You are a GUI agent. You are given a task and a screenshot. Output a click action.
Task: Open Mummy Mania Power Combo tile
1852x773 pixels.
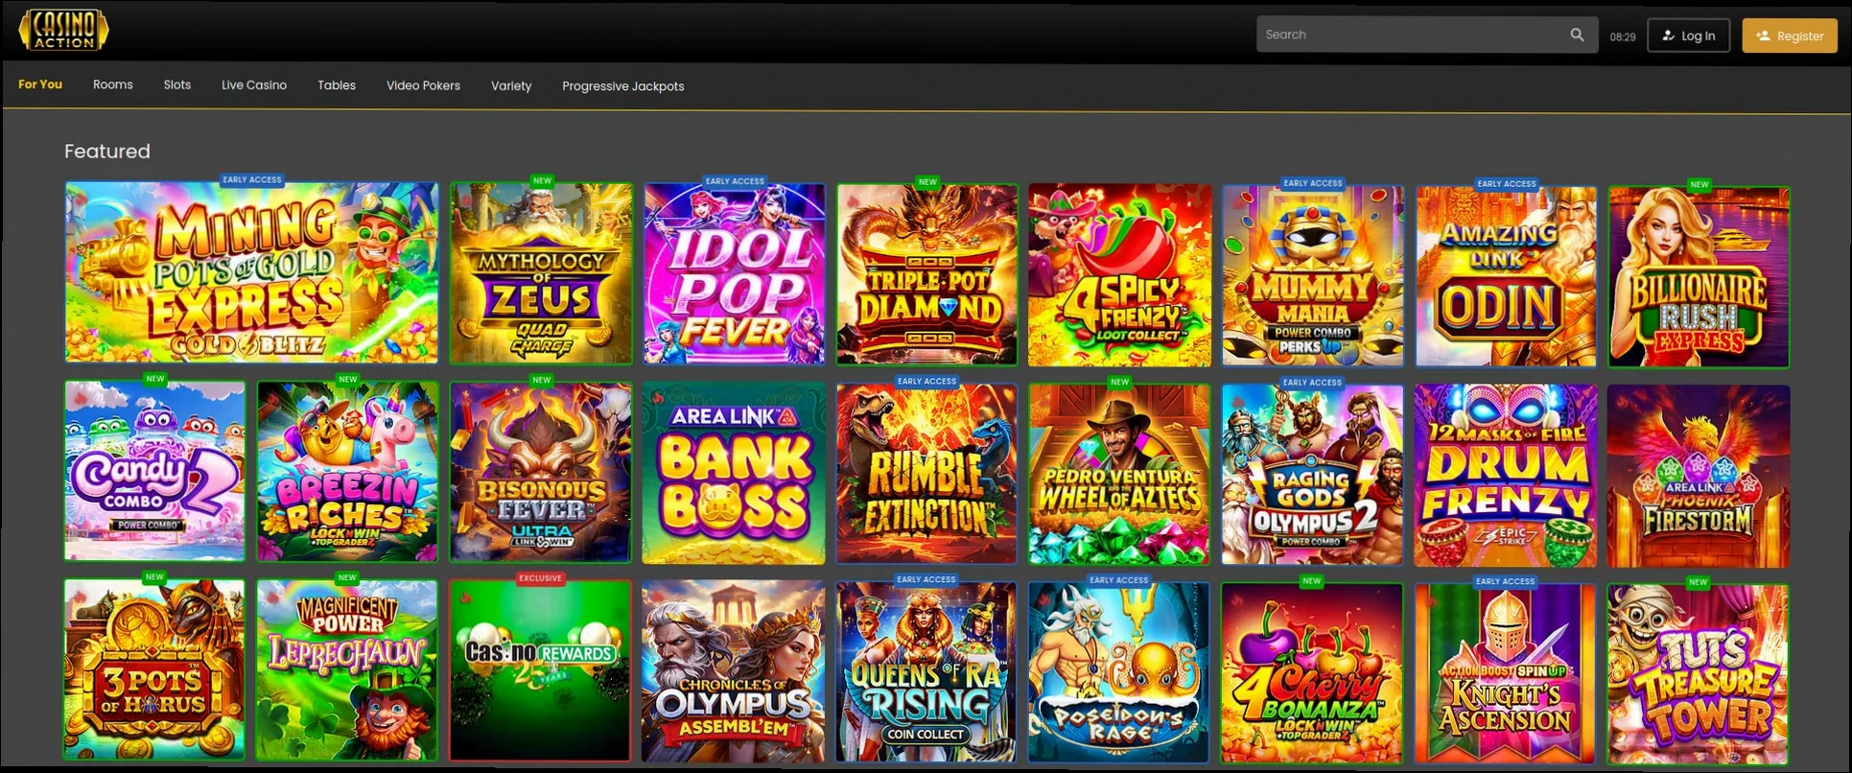pos(1313,275)
